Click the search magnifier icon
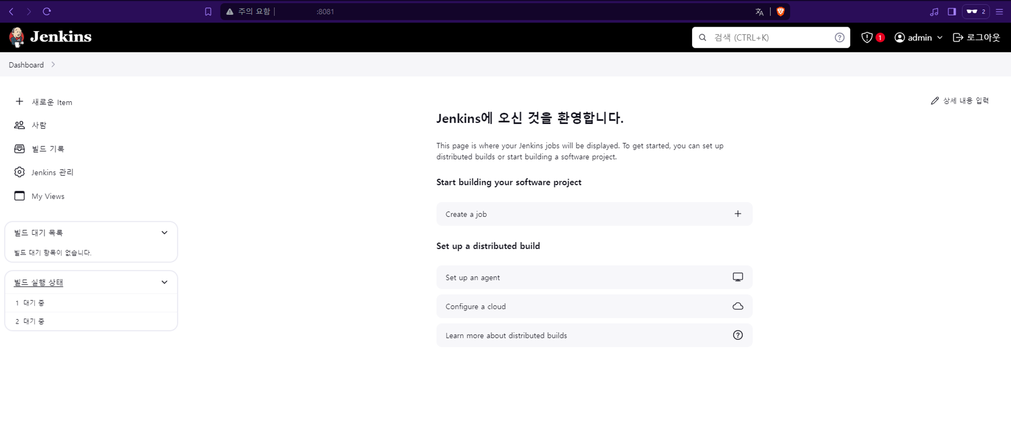This screenshot has height=441, width=1011. pyautogui.click(x=702, y=38)
